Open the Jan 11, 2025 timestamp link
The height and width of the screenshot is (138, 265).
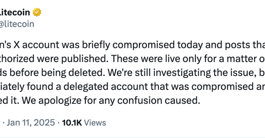[x=31, y=122]
